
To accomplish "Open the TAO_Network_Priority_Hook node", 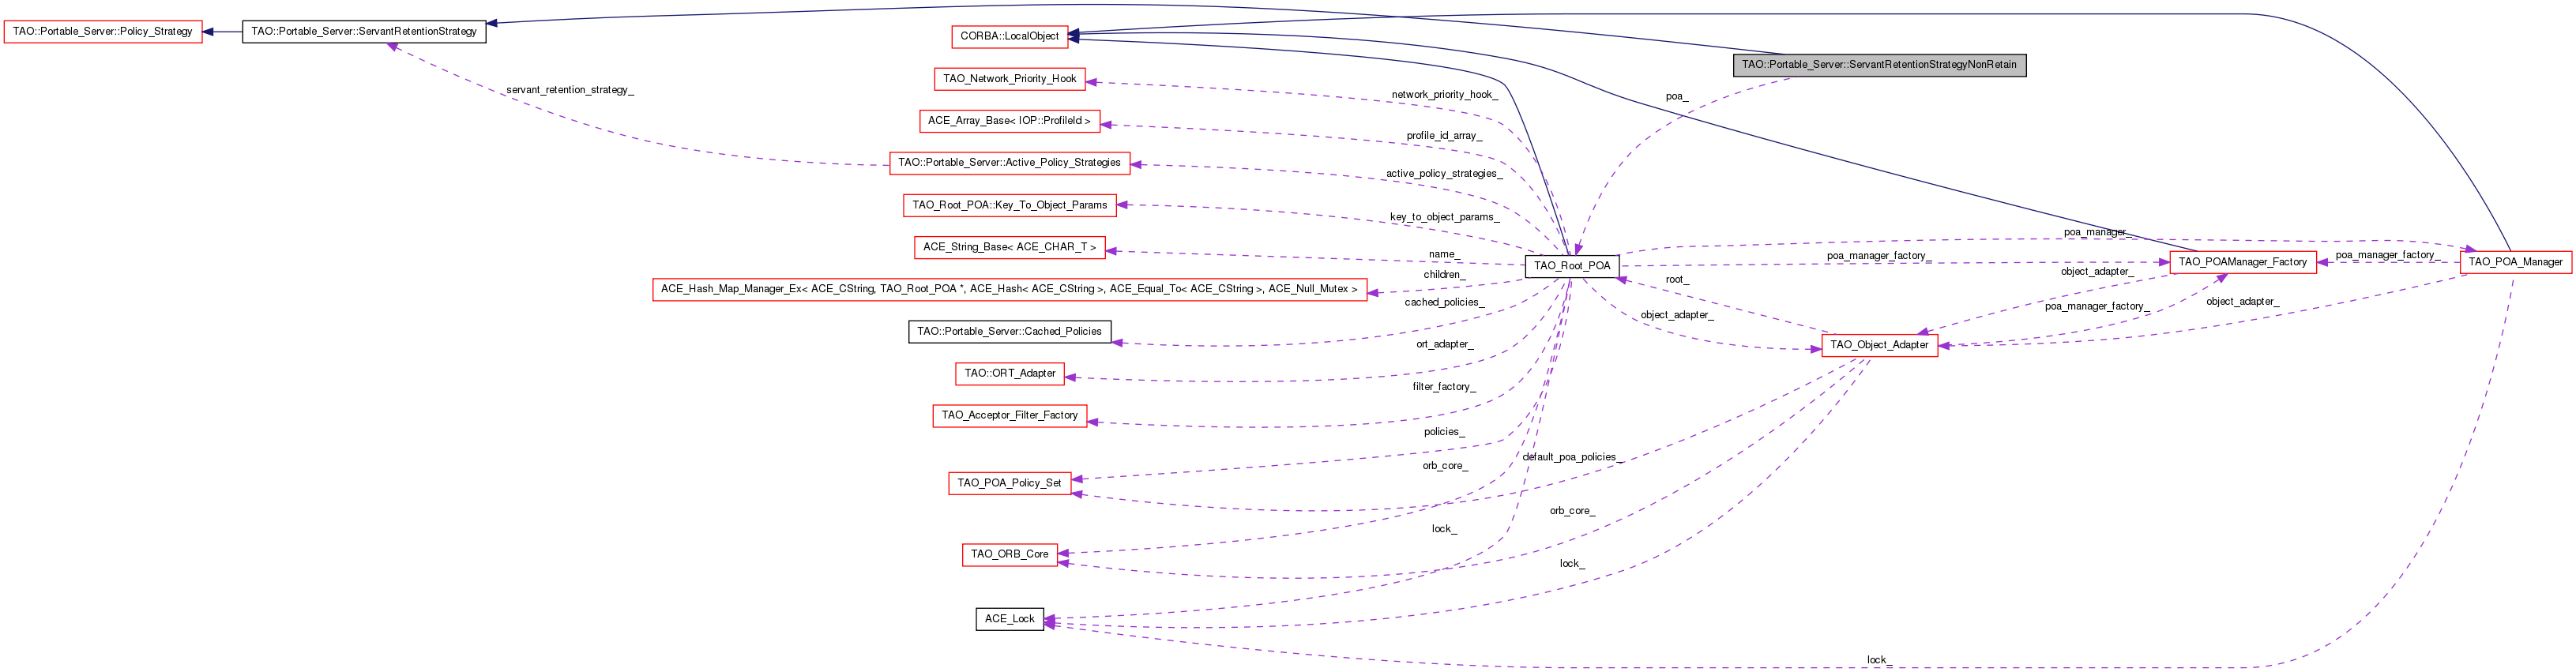I will coord(1010,79).
